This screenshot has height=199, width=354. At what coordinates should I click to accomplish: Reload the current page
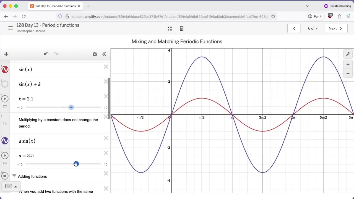pyautogui.click(x=24, y=16)
